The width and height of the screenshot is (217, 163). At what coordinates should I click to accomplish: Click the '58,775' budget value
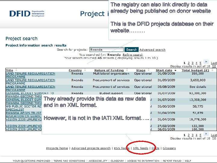pyautogui.click(x=198, y=107)
